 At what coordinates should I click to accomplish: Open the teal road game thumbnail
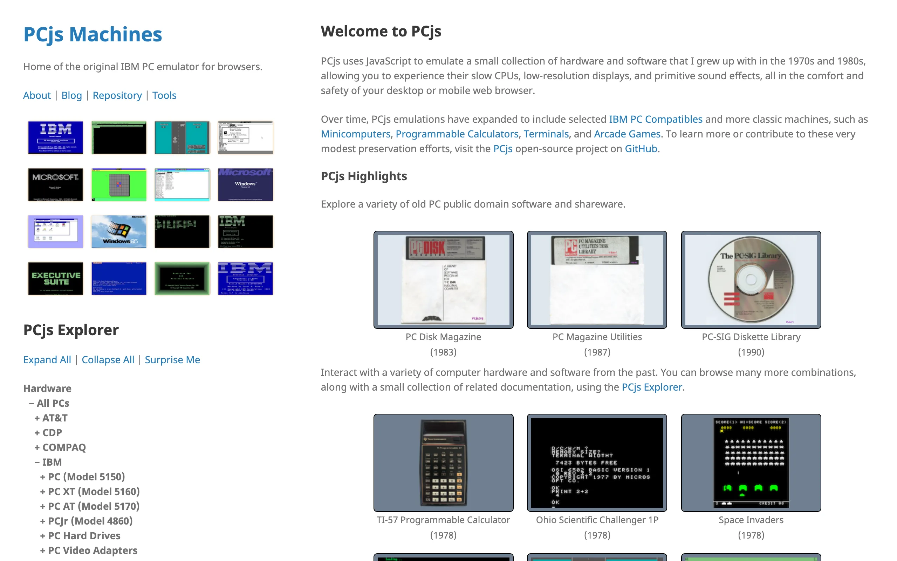(182, 137)
